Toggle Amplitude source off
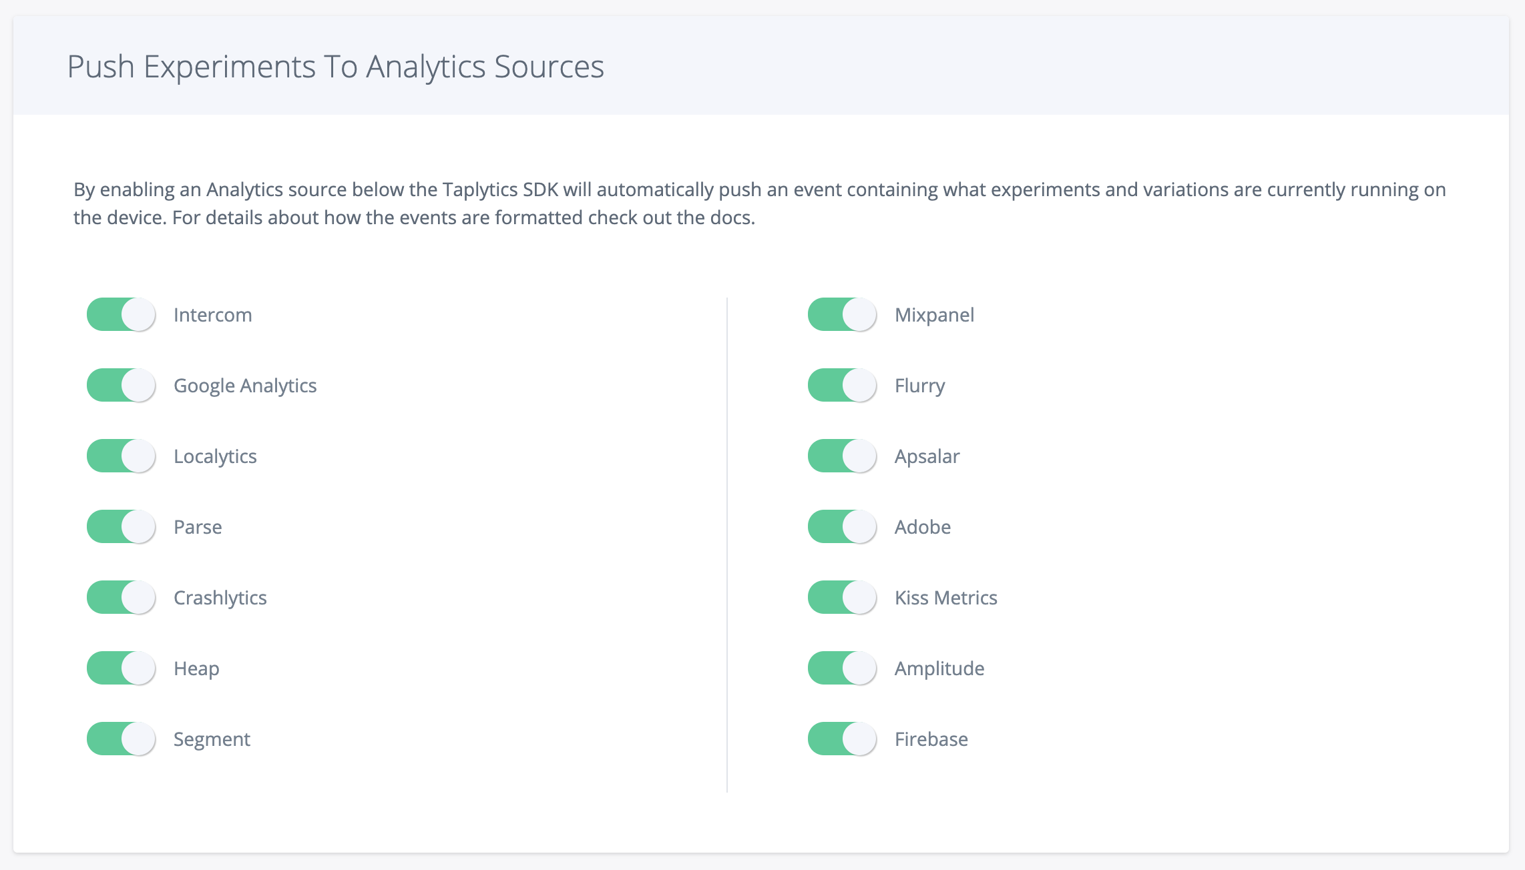1525x870 pixels. 842,669
